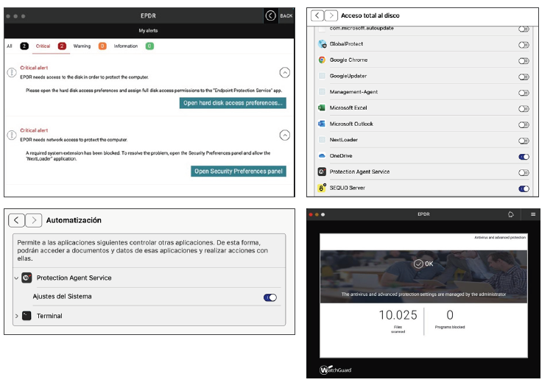Disable OneDrive full disk access toggle
Image resolution: width=553 pixels, height=388 pixels.
click(524, 156)
